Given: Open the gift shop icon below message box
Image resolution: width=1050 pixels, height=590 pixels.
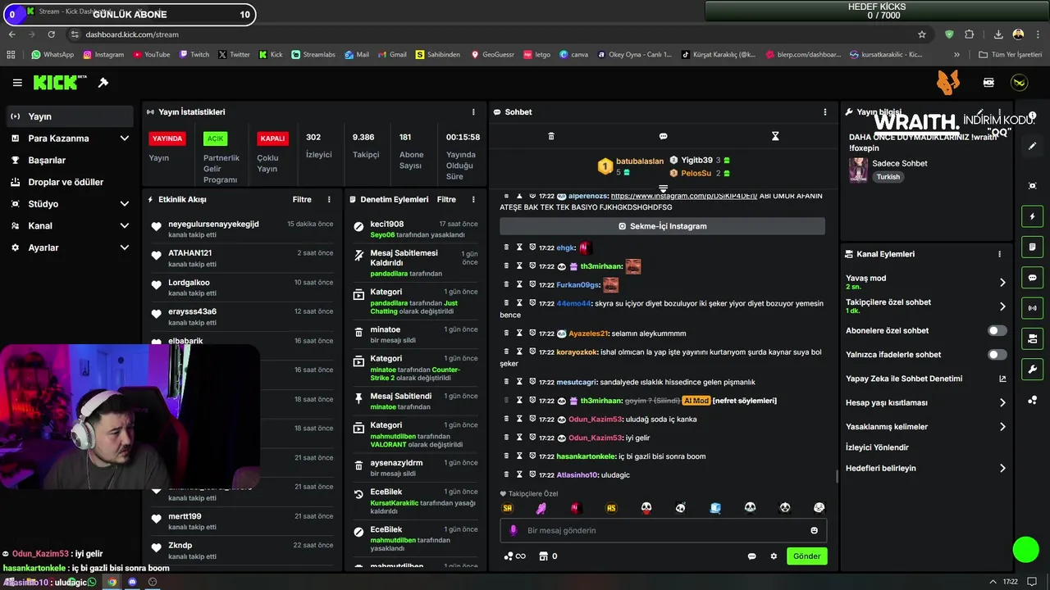Looking at the screenshot, I should (x=542, y=556).
